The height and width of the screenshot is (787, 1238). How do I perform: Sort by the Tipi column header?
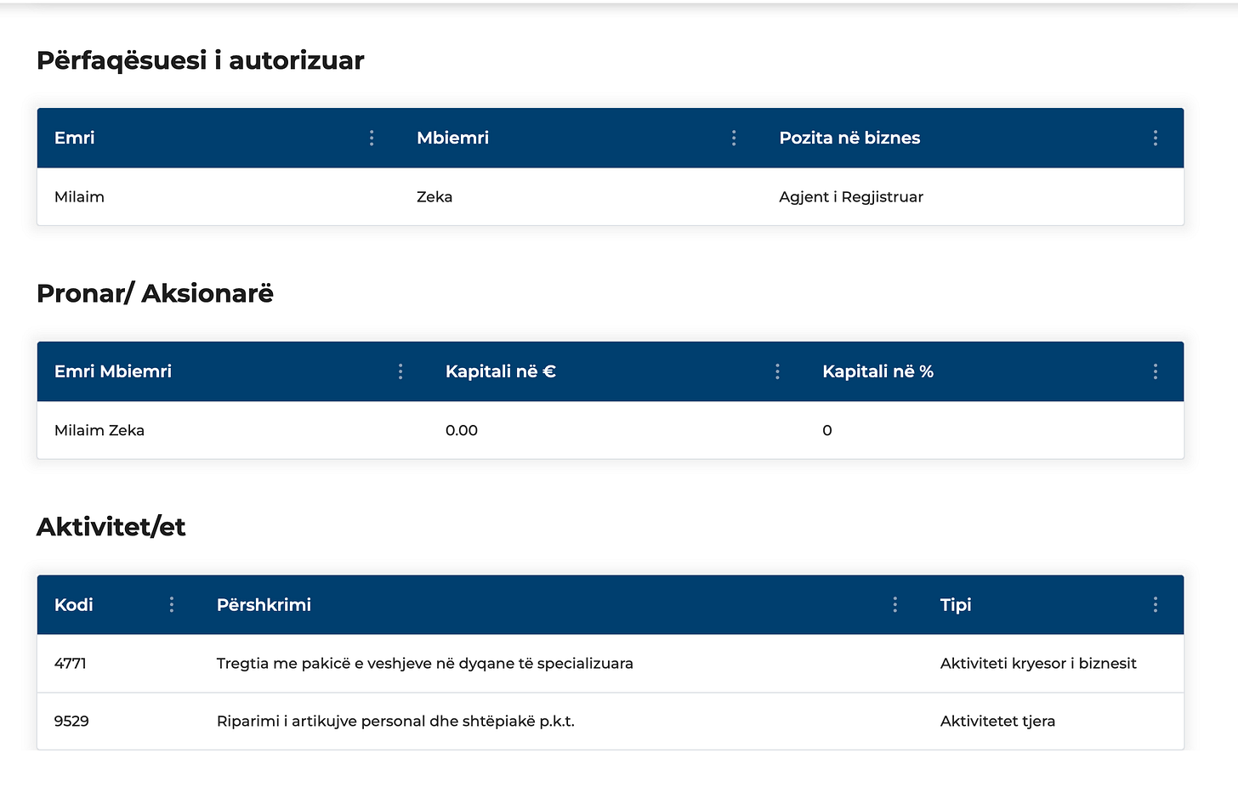point(956,604)
